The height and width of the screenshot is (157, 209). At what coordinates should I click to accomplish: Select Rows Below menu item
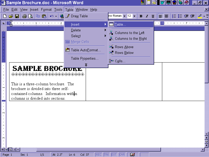[x=124, y=53]
